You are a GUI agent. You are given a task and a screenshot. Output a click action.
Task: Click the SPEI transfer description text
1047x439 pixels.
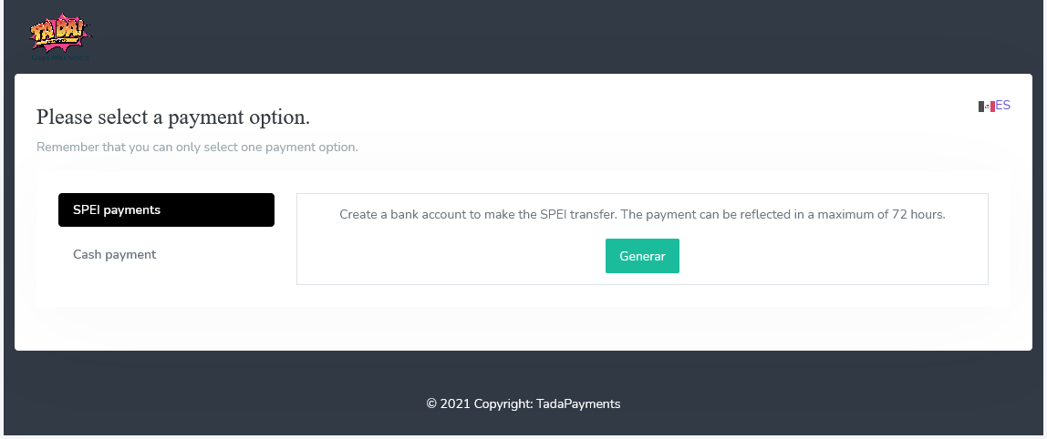[642, 215]
